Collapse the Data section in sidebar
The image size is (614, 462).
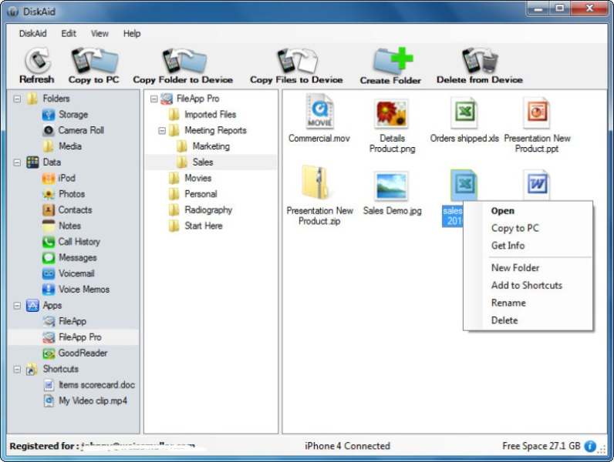point(17,162)
